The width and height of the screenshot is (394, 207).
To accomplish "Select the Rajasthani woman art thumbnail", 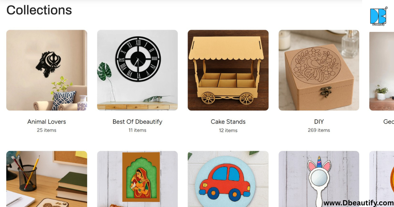I will 137,179.
